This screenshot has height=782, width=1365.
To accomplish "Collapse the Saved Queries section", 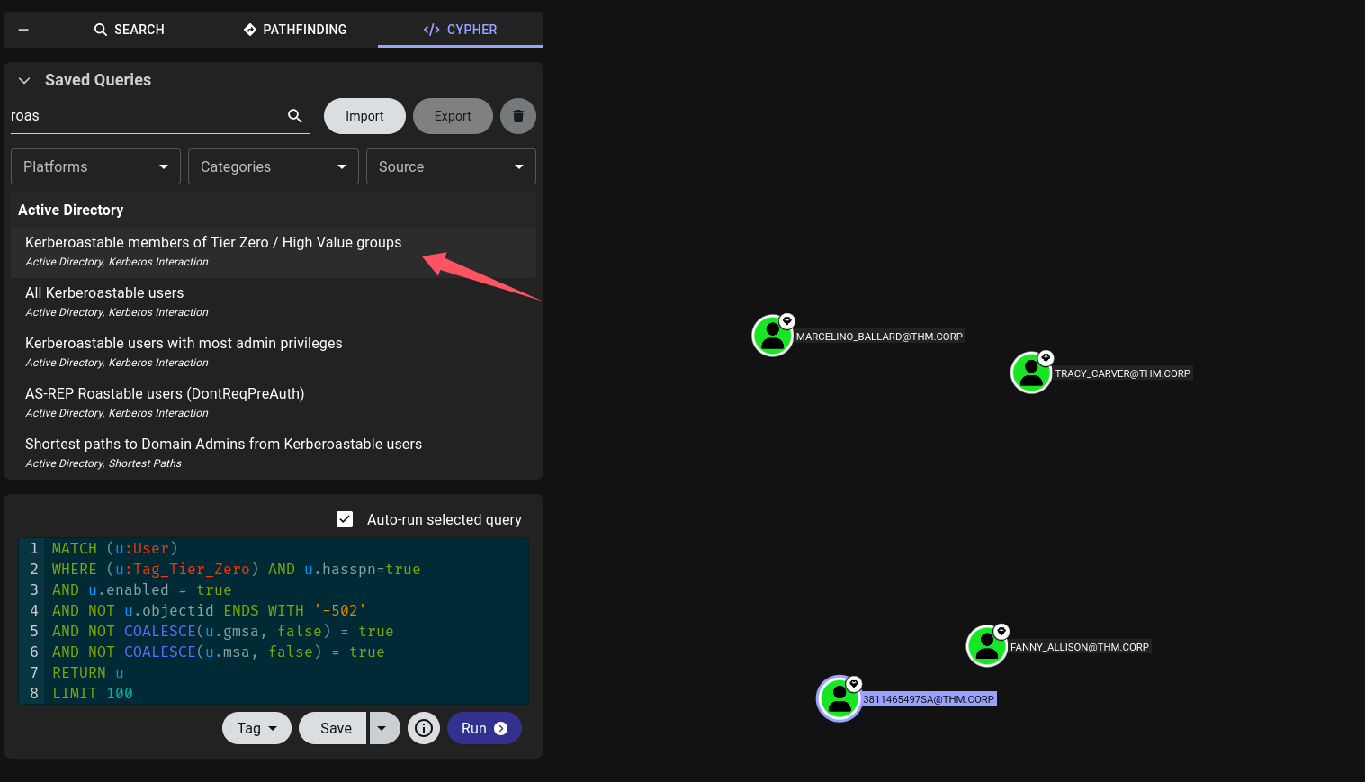I will tap(25, 80).
